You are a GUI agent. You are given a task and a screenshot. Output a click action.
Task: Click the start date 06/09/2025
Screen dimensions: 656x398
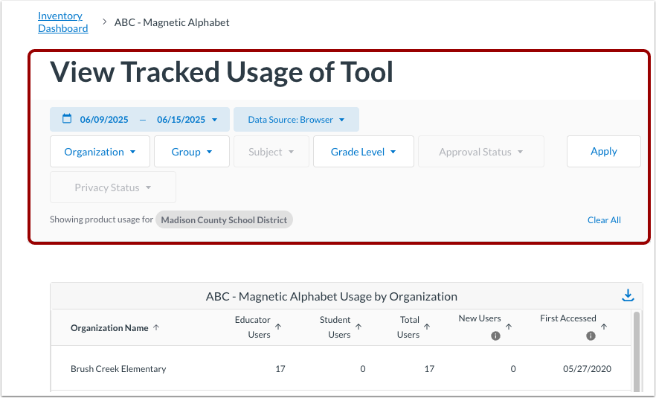tap(104, 120)
